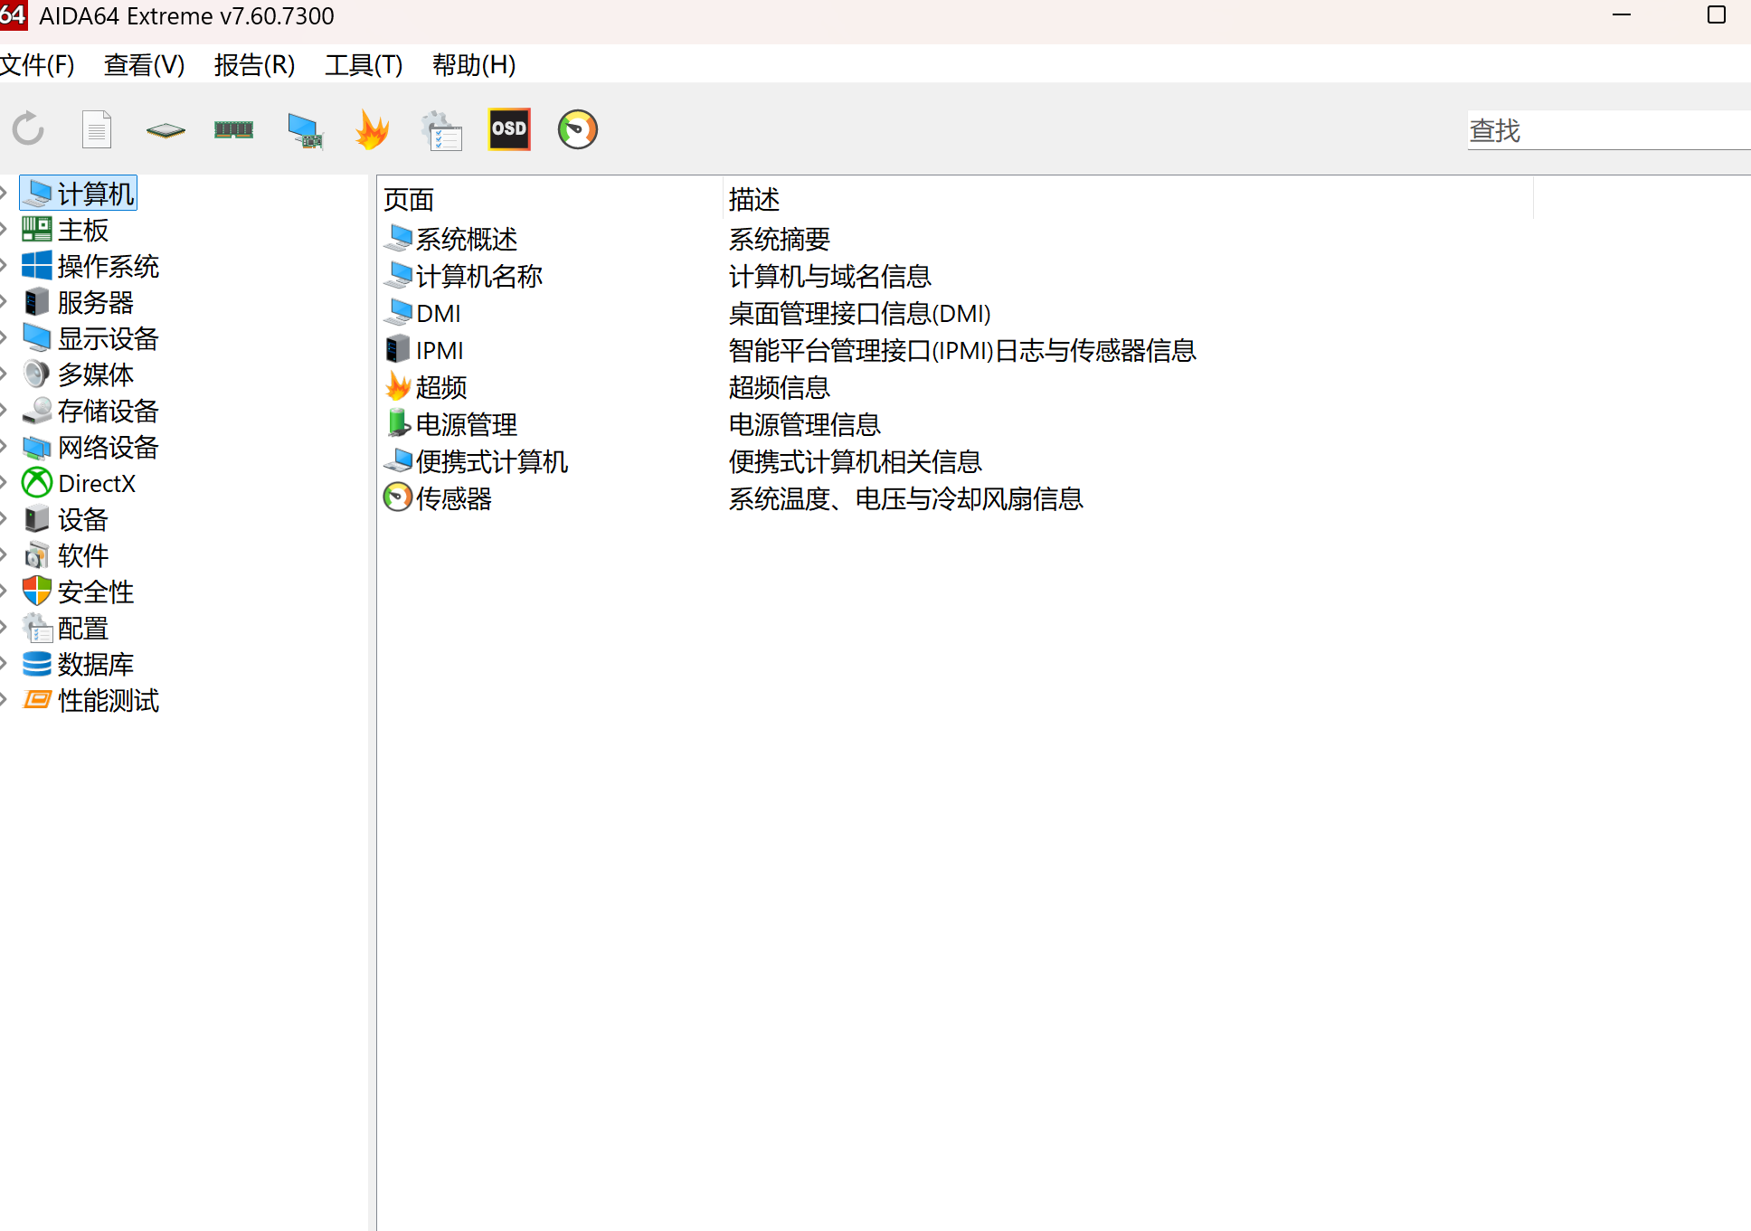Click description 桌面管理接口信息(DMI)

click(859, 313)
